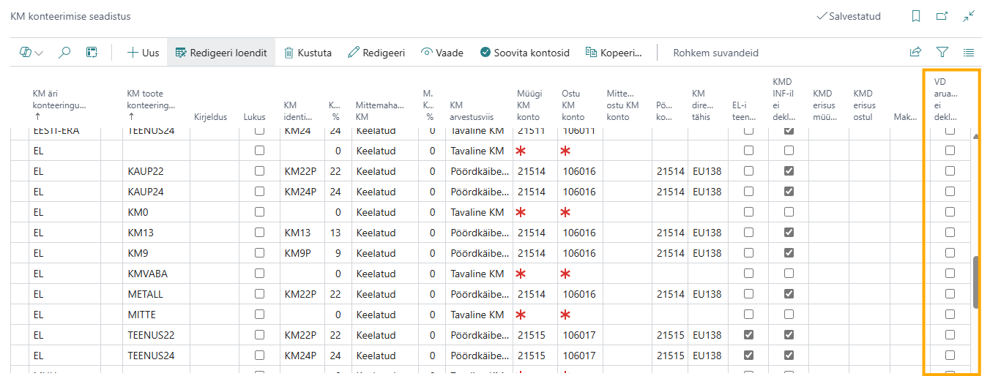Open page in new window icon
990x376 pixels.
[942, 16]
